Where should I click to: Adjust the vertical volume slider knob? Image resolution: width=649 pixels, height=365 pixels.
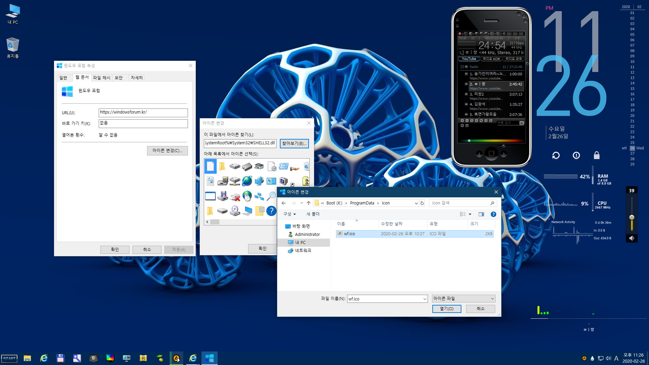pos(631,217)
